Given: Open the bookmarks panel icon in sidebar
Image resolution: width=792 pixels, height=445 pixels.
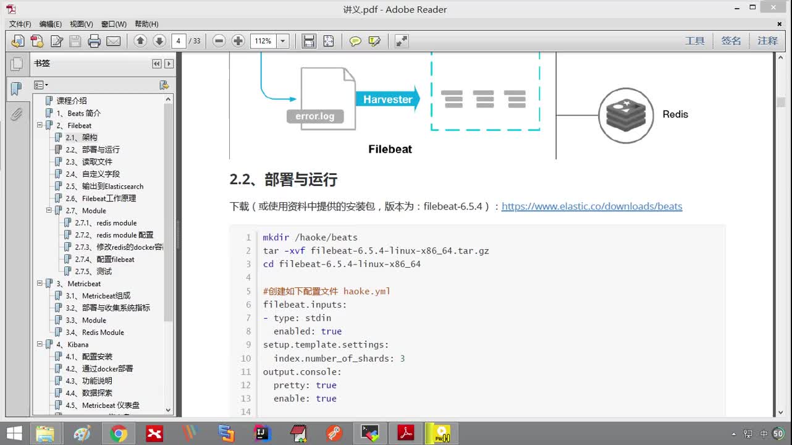Looking at the screenshot, I should (x=17, y=89).
